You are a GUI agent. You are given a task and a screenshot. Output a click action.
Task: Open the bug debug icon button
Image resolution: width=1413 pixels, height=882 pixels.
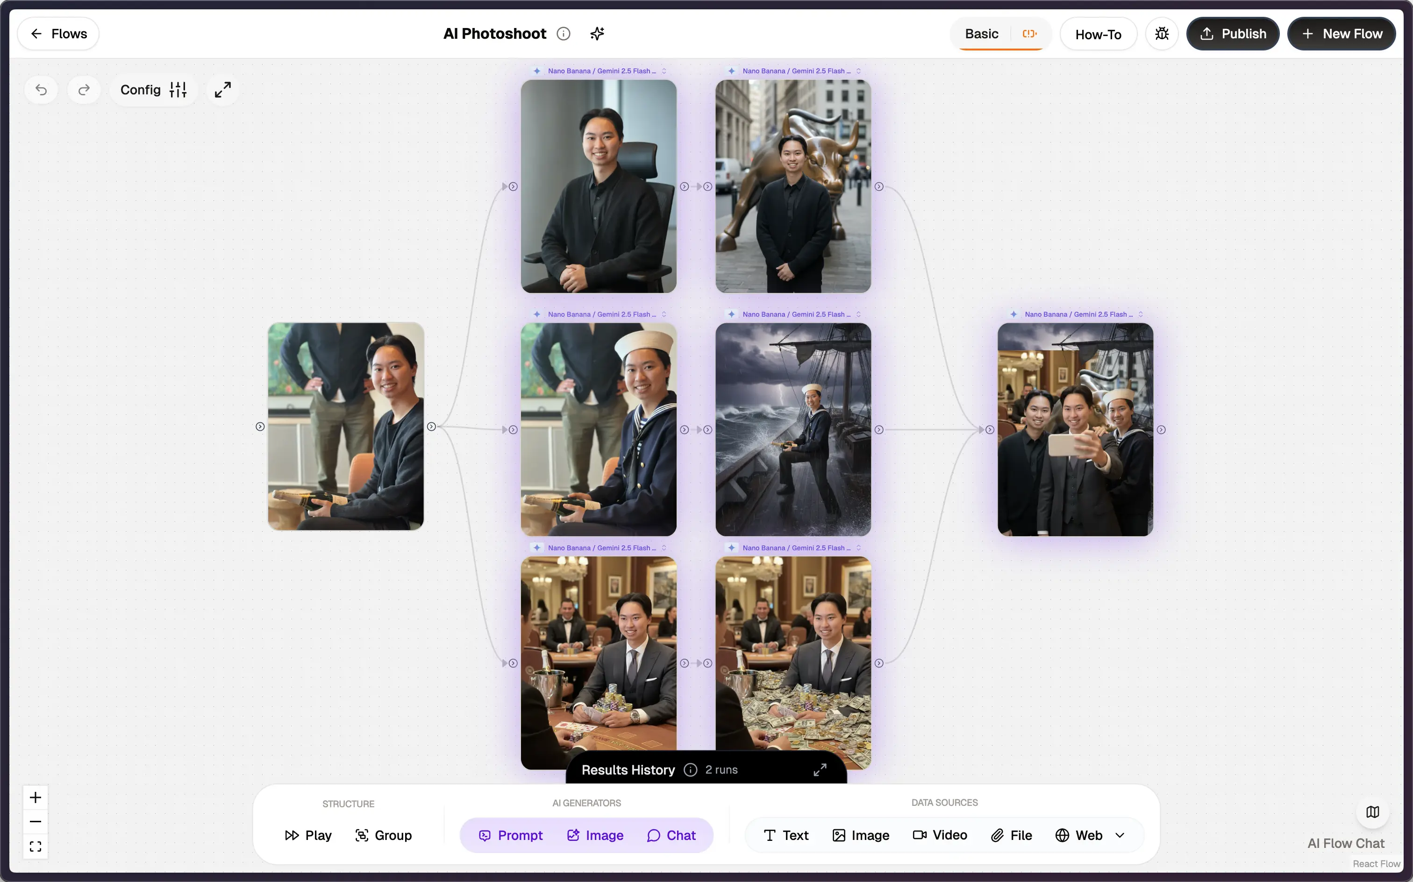click(x=1162, y=34)
